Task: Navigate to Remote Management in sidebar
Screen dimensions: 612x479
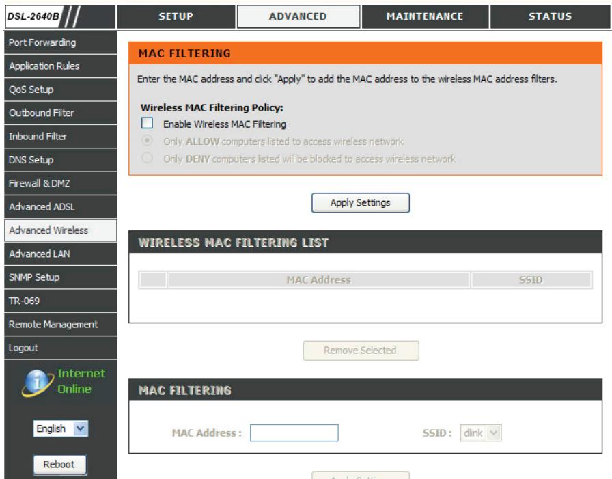Action: tap(58, 324)
